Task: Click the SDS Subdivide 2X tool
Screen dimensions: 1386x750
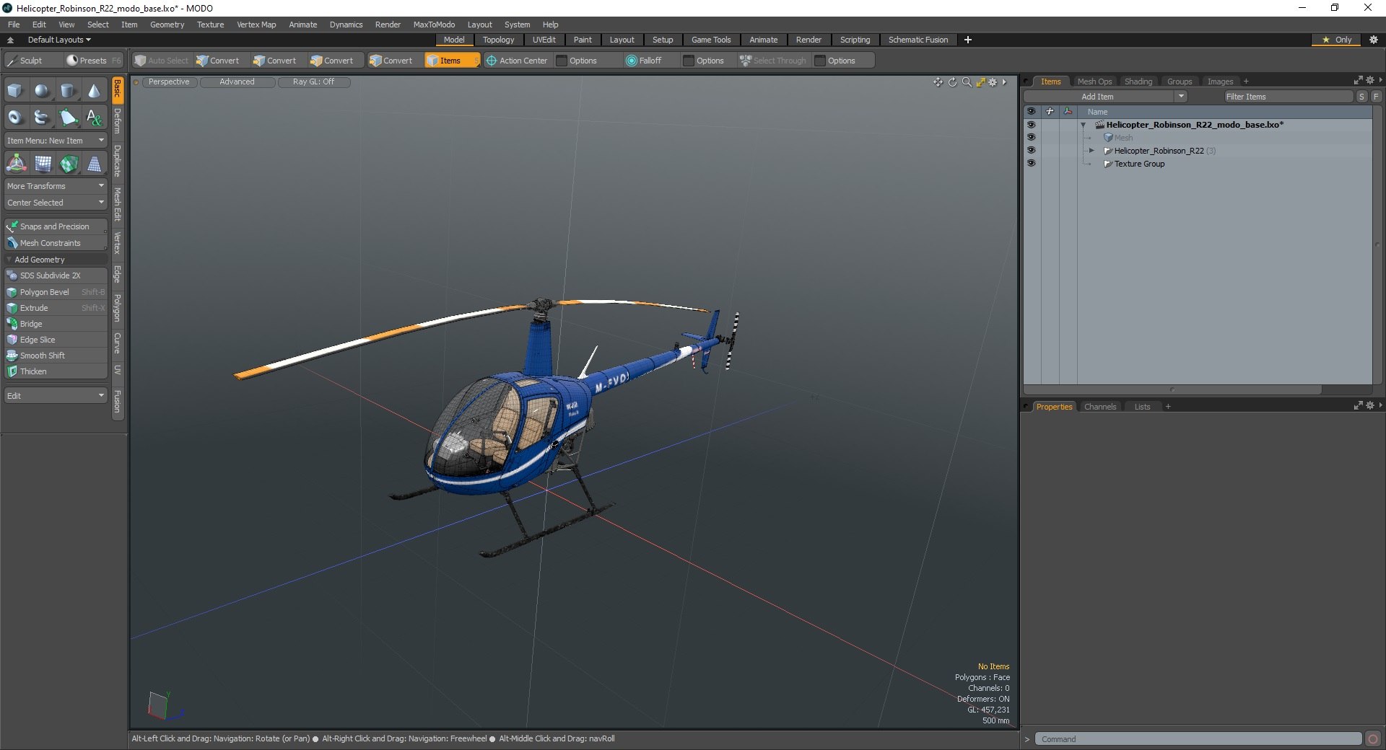Action: (x=56, y=275)
